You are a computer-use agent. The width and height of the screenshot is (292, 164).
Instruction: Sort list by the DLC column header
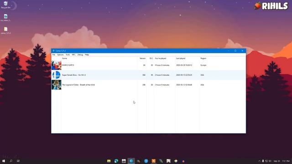(x=151, y=58)
